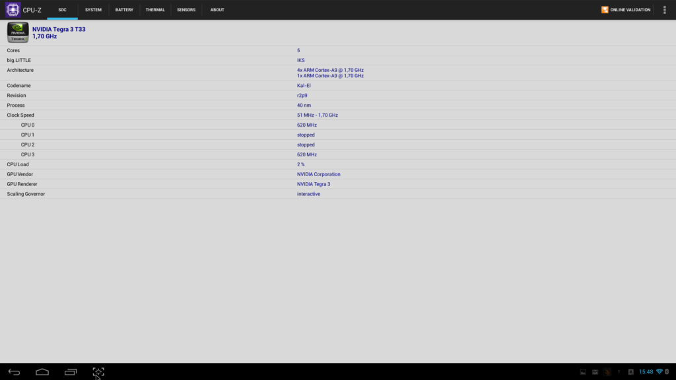Open the picture notification icon in tray

583,372
